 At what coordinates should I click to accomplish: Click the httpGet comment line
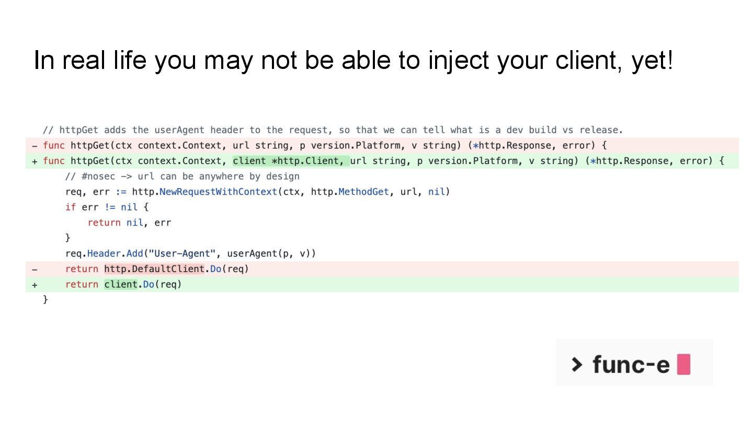click(333, 130)
